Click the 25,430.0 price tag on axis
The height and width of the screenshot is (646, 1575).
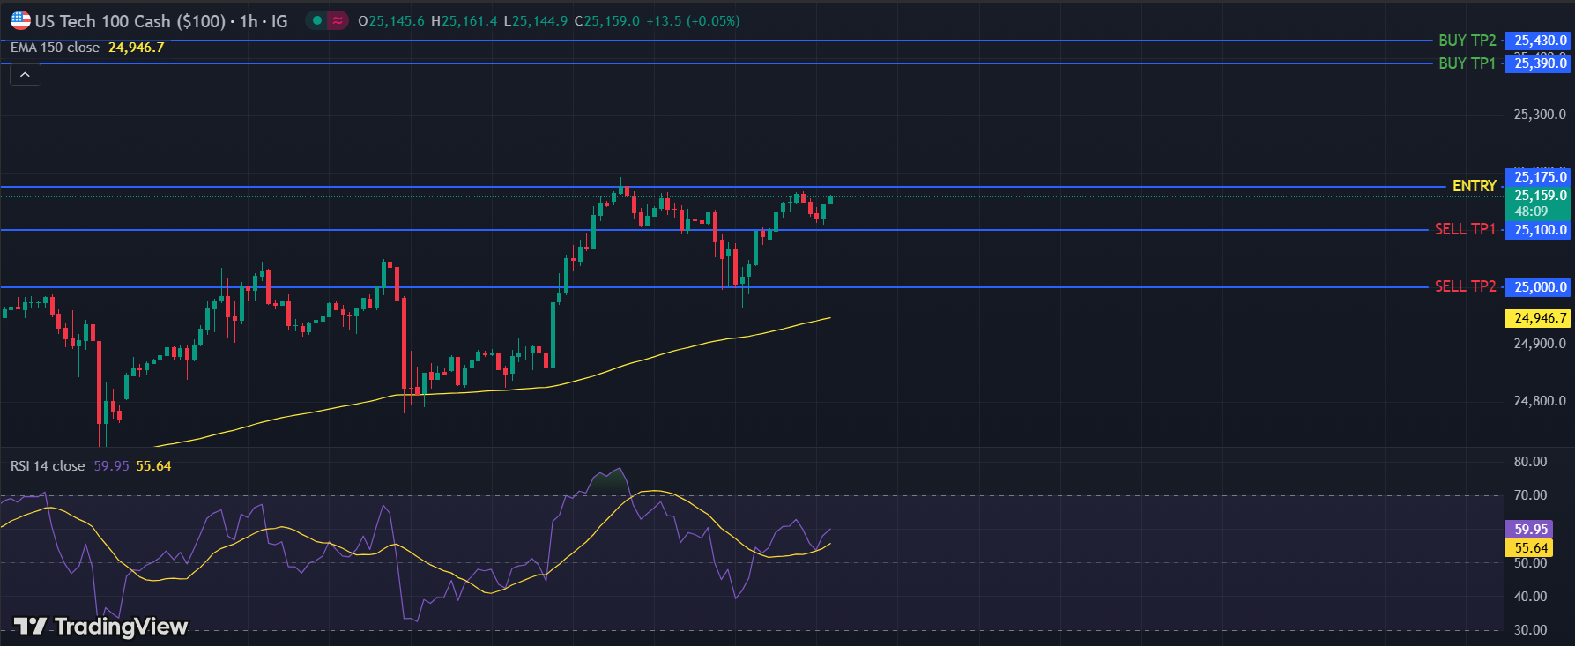coord(1540,41)
